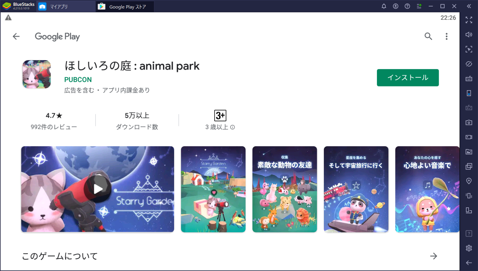Play the Starry Garden promo video
Screen dimensions: 478x271
pos(98,189)
